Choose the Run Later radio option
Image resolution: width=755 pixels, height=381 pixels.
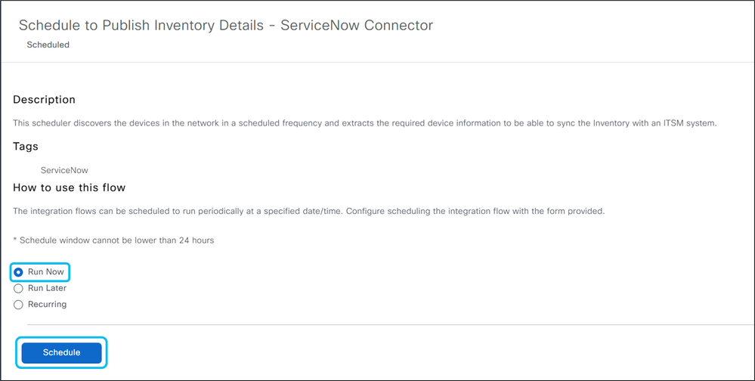click(18, 288)
